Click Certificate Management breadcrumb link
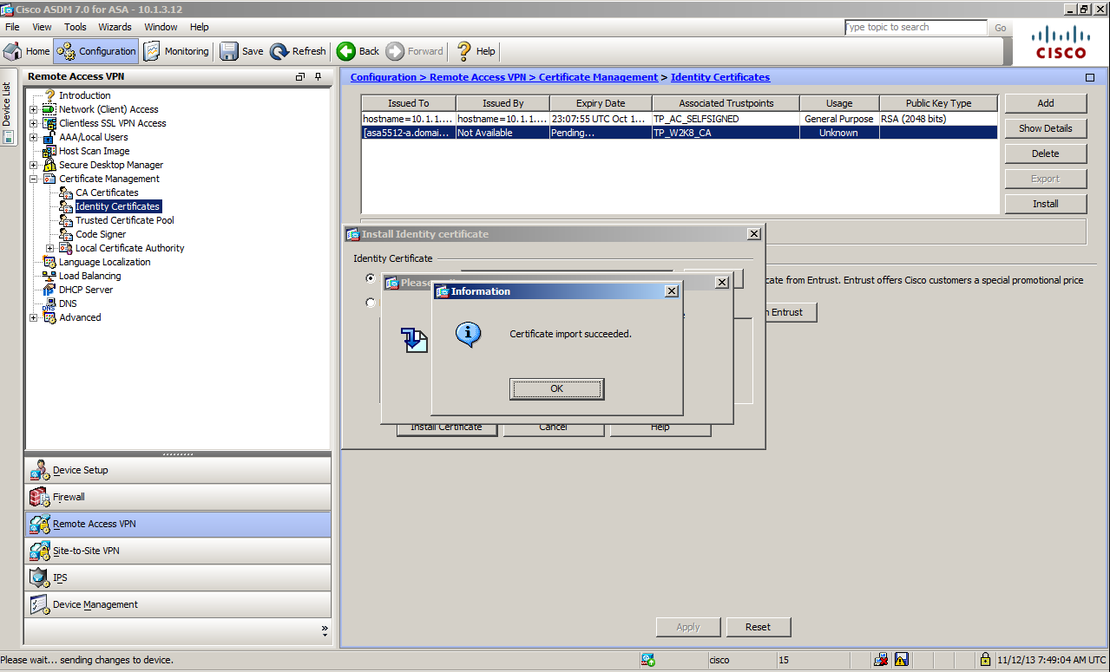The width and height of the screenshot is (1110, 672). [x=598, y=77]
